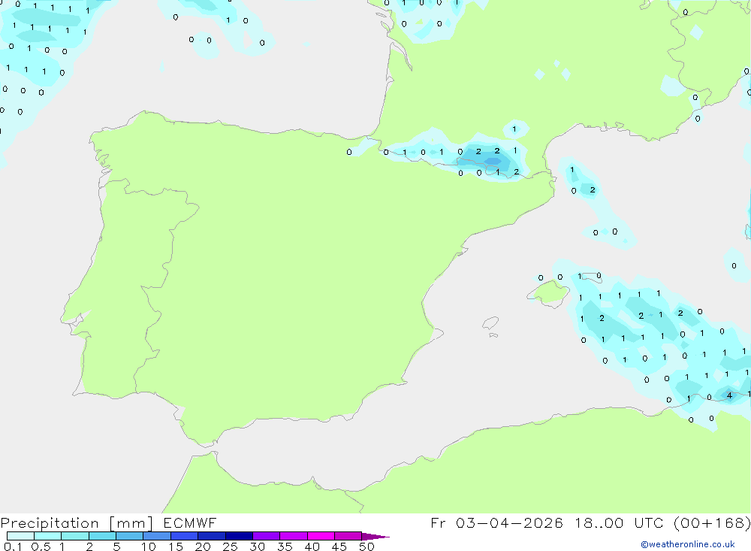Click the '[mm]' unit label
The width and height of the screenshot is (751, 551).
[131, 523]
